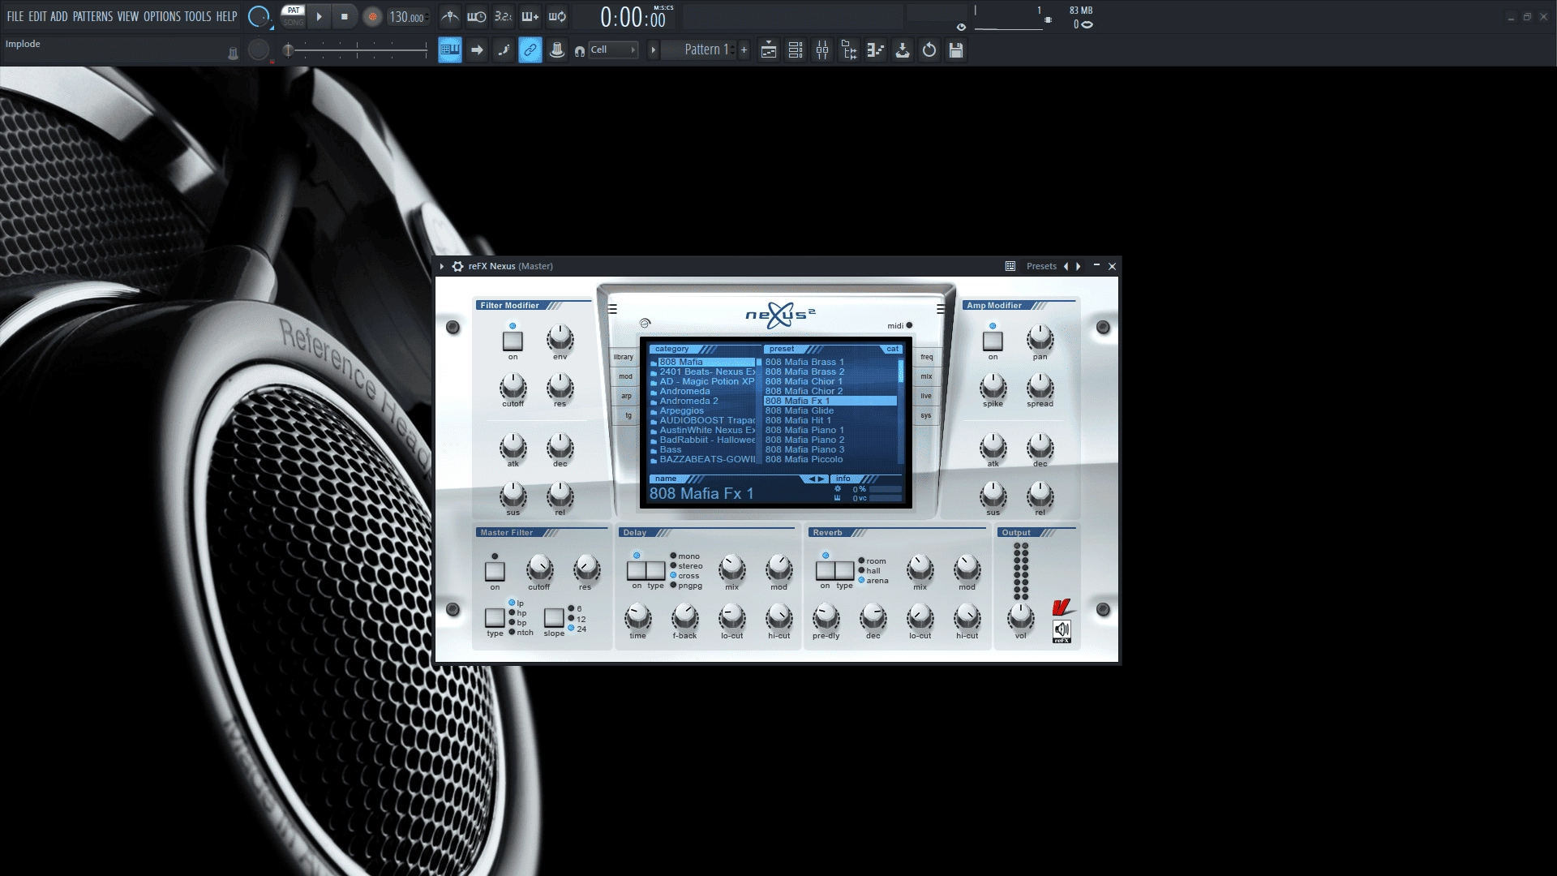Toggle the multilink to controllers icon
The width and height of the screenshot is (1557, 876).
pos(530,50)
